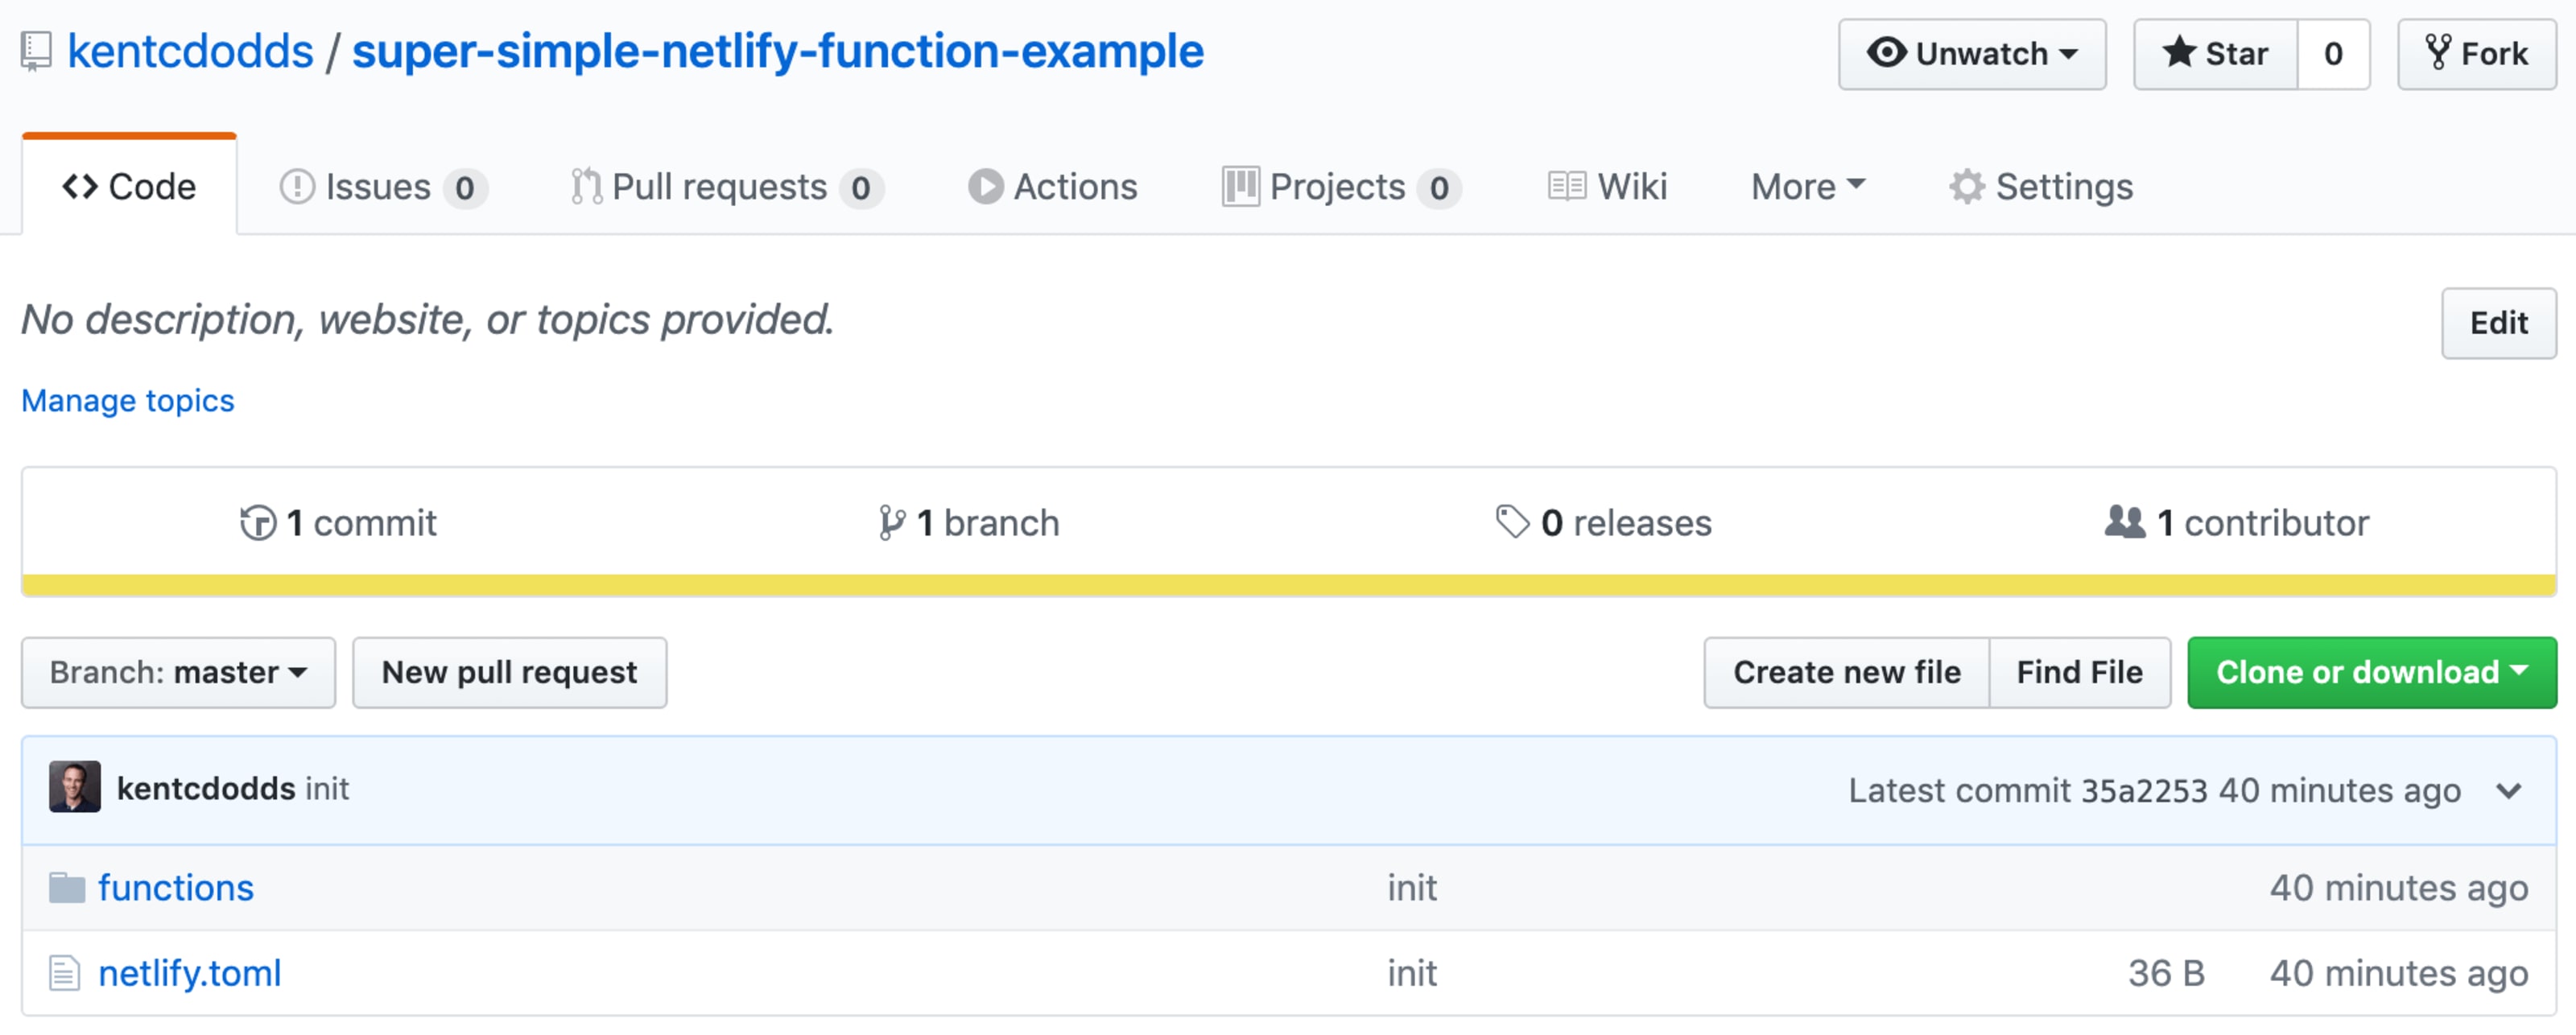View the 1 contributor page
The height and width of the screenshot is (1035, 2576).
(x=2236, y=523)
